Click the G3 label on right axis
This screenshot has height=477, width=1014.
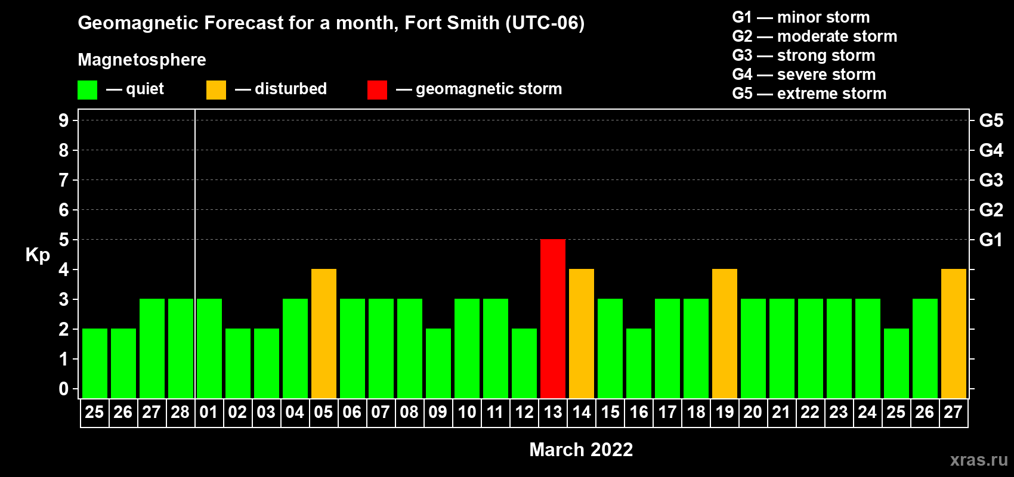(x=991, y=180)
